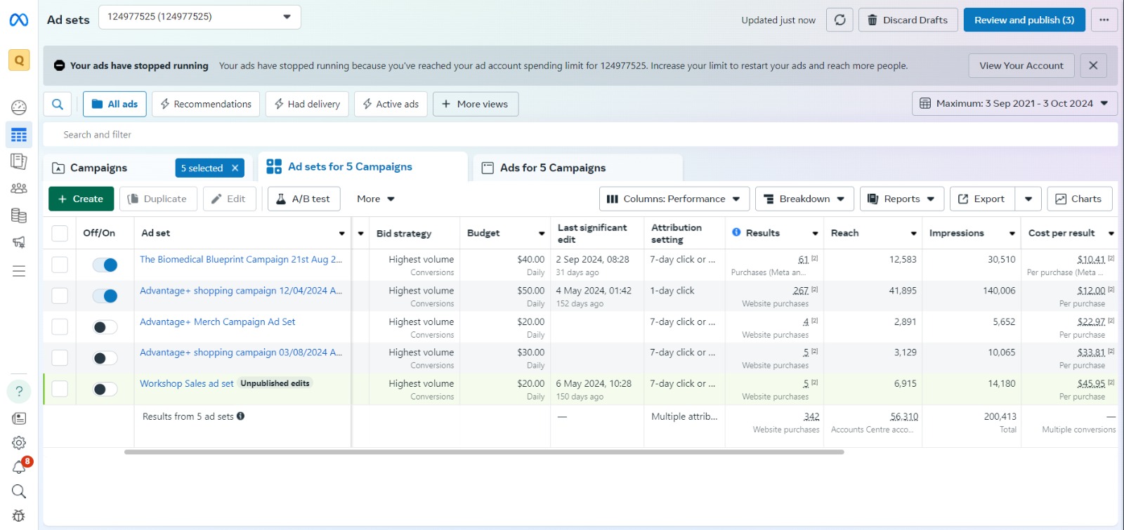The height and width of the screenshot is (530, 1124).
Task: Switch to the Campaigns tab
Action: 99,168
